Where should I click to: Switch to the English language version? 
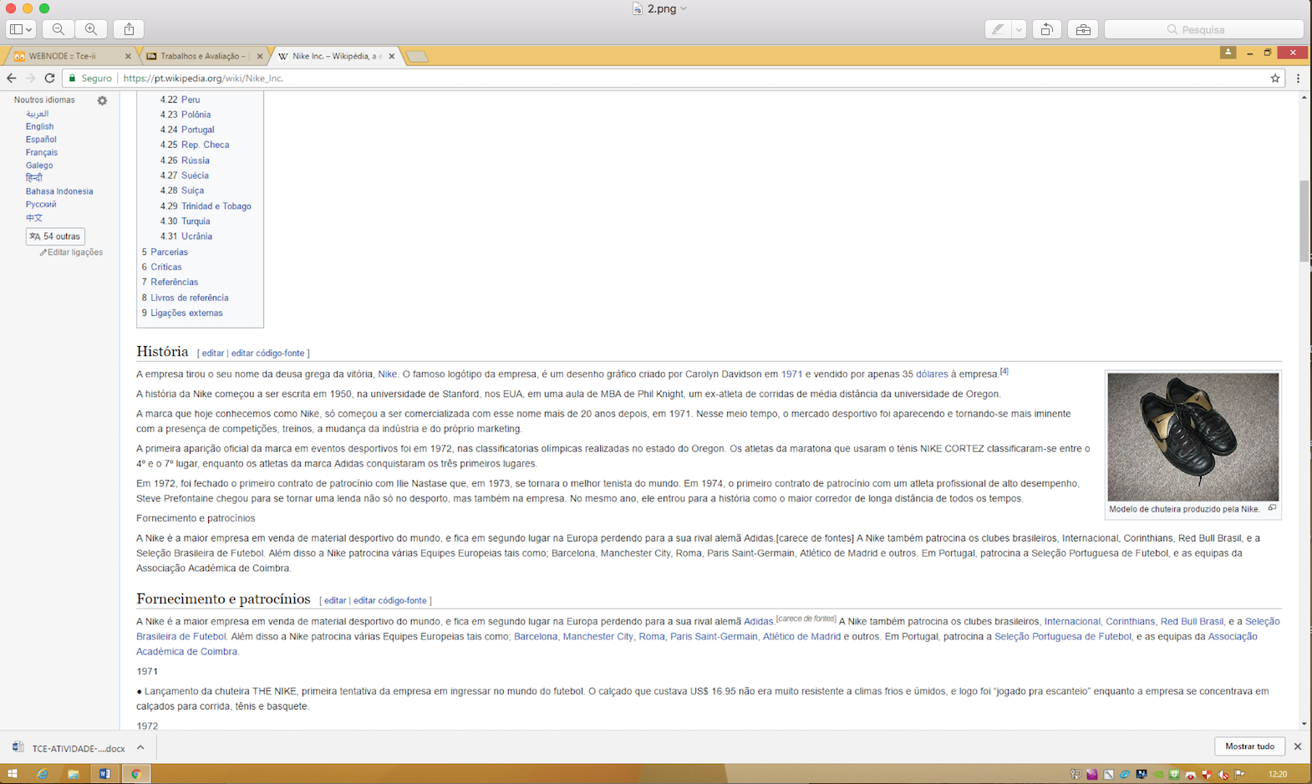pos(39,126)
